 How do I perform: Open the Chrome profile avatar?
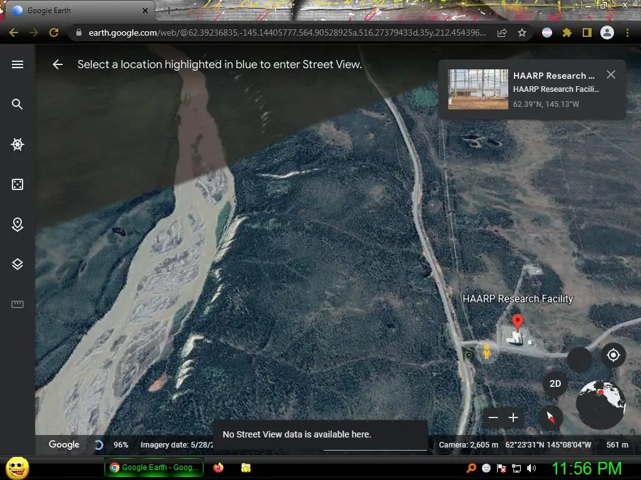pyautogui.click(x=607, y=32)
